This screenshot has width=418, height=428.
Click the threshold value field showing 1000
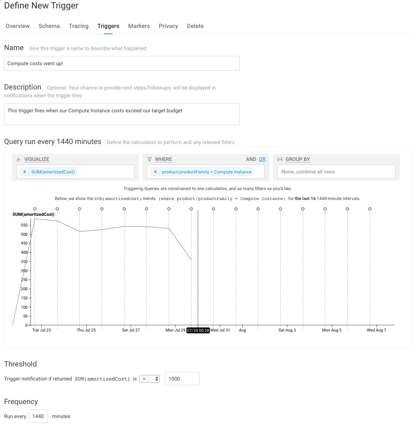pos(182,379)
